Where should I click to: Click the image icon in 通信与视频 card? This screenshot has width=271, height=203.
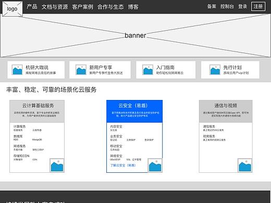pos(245,166)
